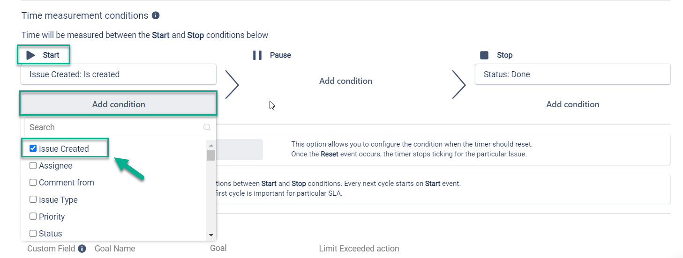
Task: Type in the condition Search field
Action: coord(113,127)
